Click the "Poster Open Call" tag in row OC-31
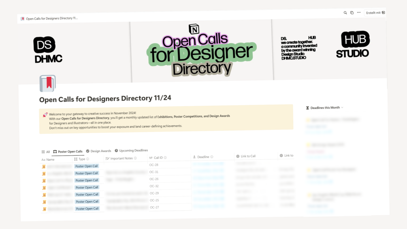 pyautogui.click(x=87, y=173)
